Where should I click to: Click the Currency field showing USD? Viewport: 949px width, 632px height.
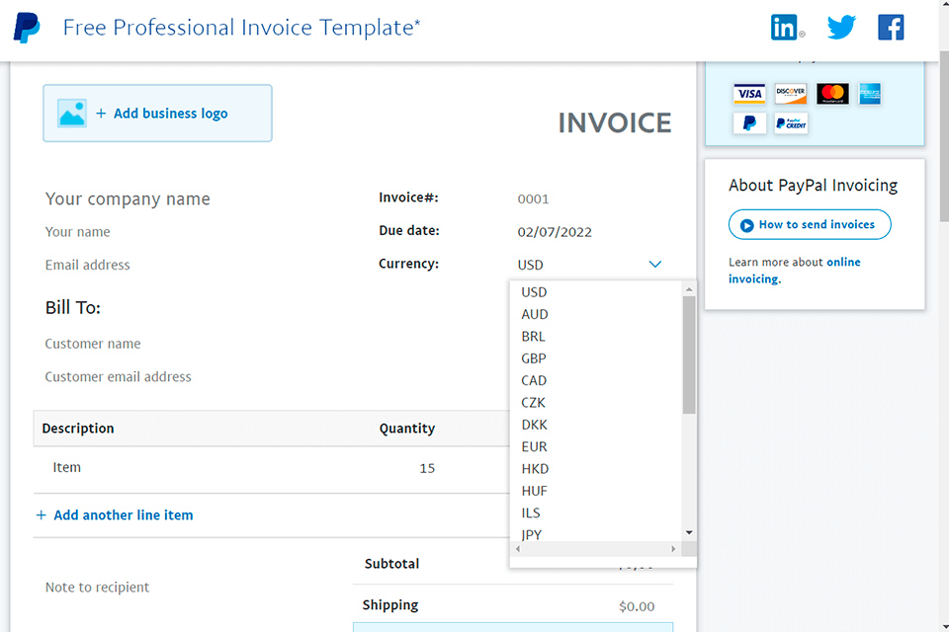(x=590, y=265)
